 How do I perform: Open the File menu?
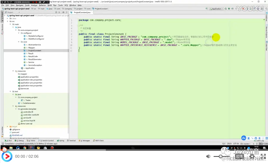[3, 5]
